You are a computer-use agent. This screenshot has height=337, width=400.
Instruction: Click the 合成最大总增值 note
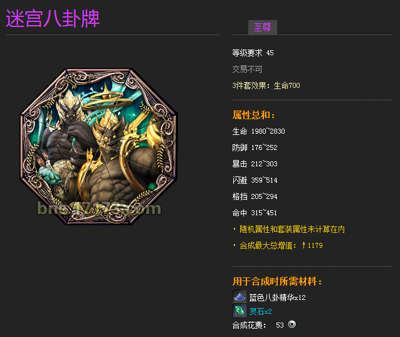click(x=278, y=245)
